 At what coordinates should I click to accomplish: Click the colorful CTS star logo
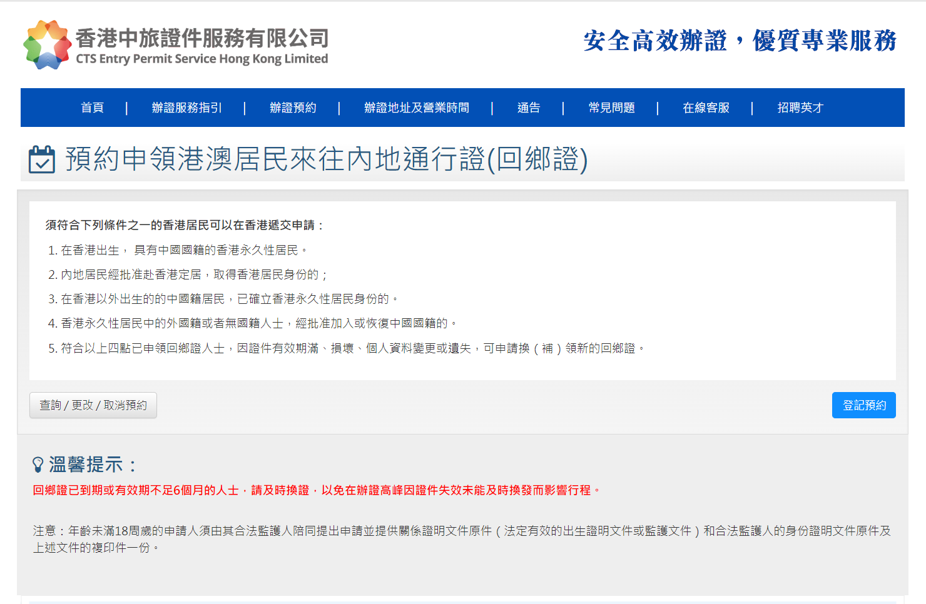(x=48, y=44)
